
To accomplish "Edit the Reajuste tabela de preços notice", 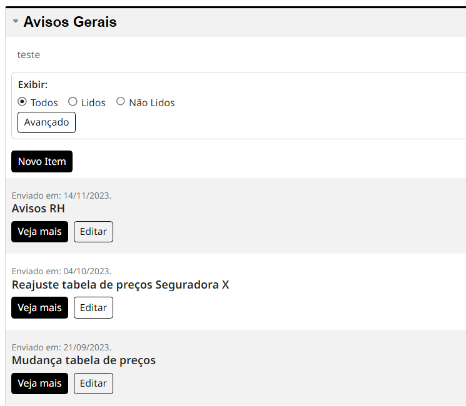I will tap(93, 307).
